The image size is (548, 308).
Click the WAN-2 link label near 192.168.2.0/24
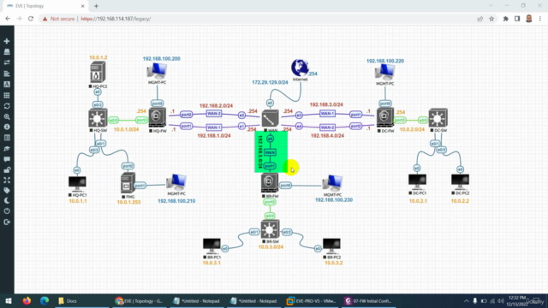click(x=214, y=114)
